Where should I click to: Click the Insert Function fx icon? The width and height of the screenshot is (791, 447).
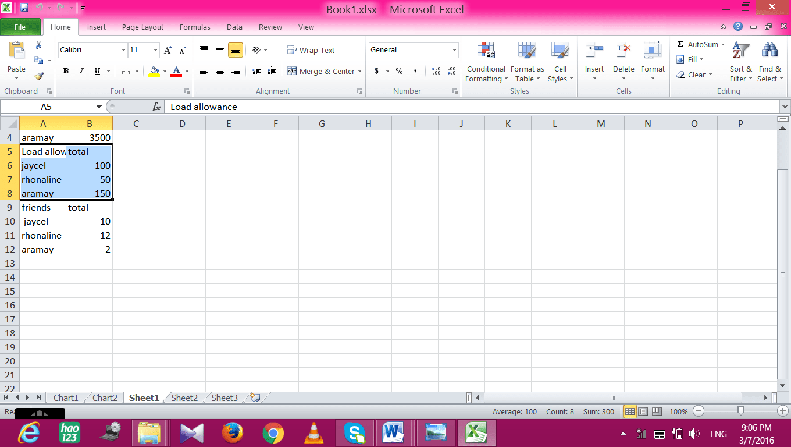click(156, 107)
